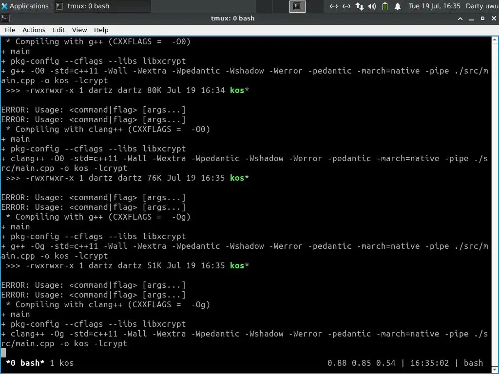
Task: Open the Help menu
Action: (x=101, y=30)
